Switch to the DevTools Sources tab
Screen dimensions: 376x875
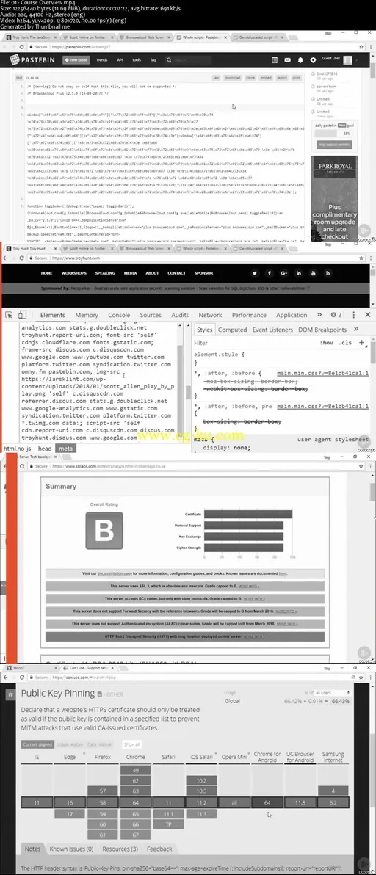pyautogui.click(x=151, y=315)
